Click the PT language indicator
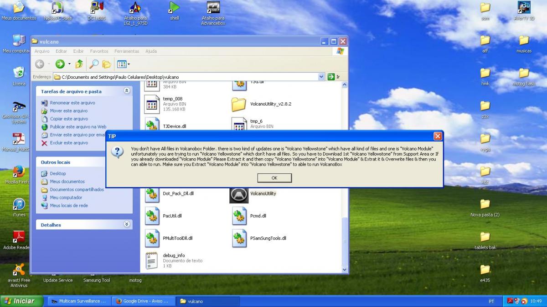 pyautogui.click(x=491, y=301)
